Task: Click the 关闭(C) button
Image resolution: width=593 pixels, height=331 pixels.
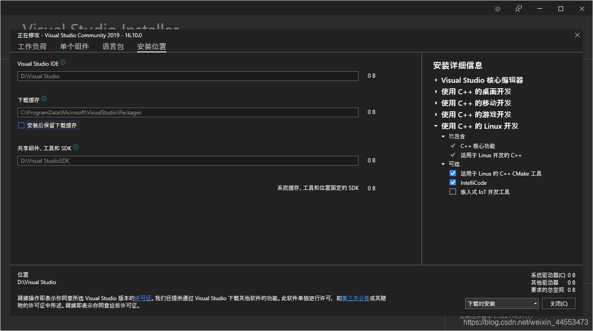Action: click(x=559, y=303)
